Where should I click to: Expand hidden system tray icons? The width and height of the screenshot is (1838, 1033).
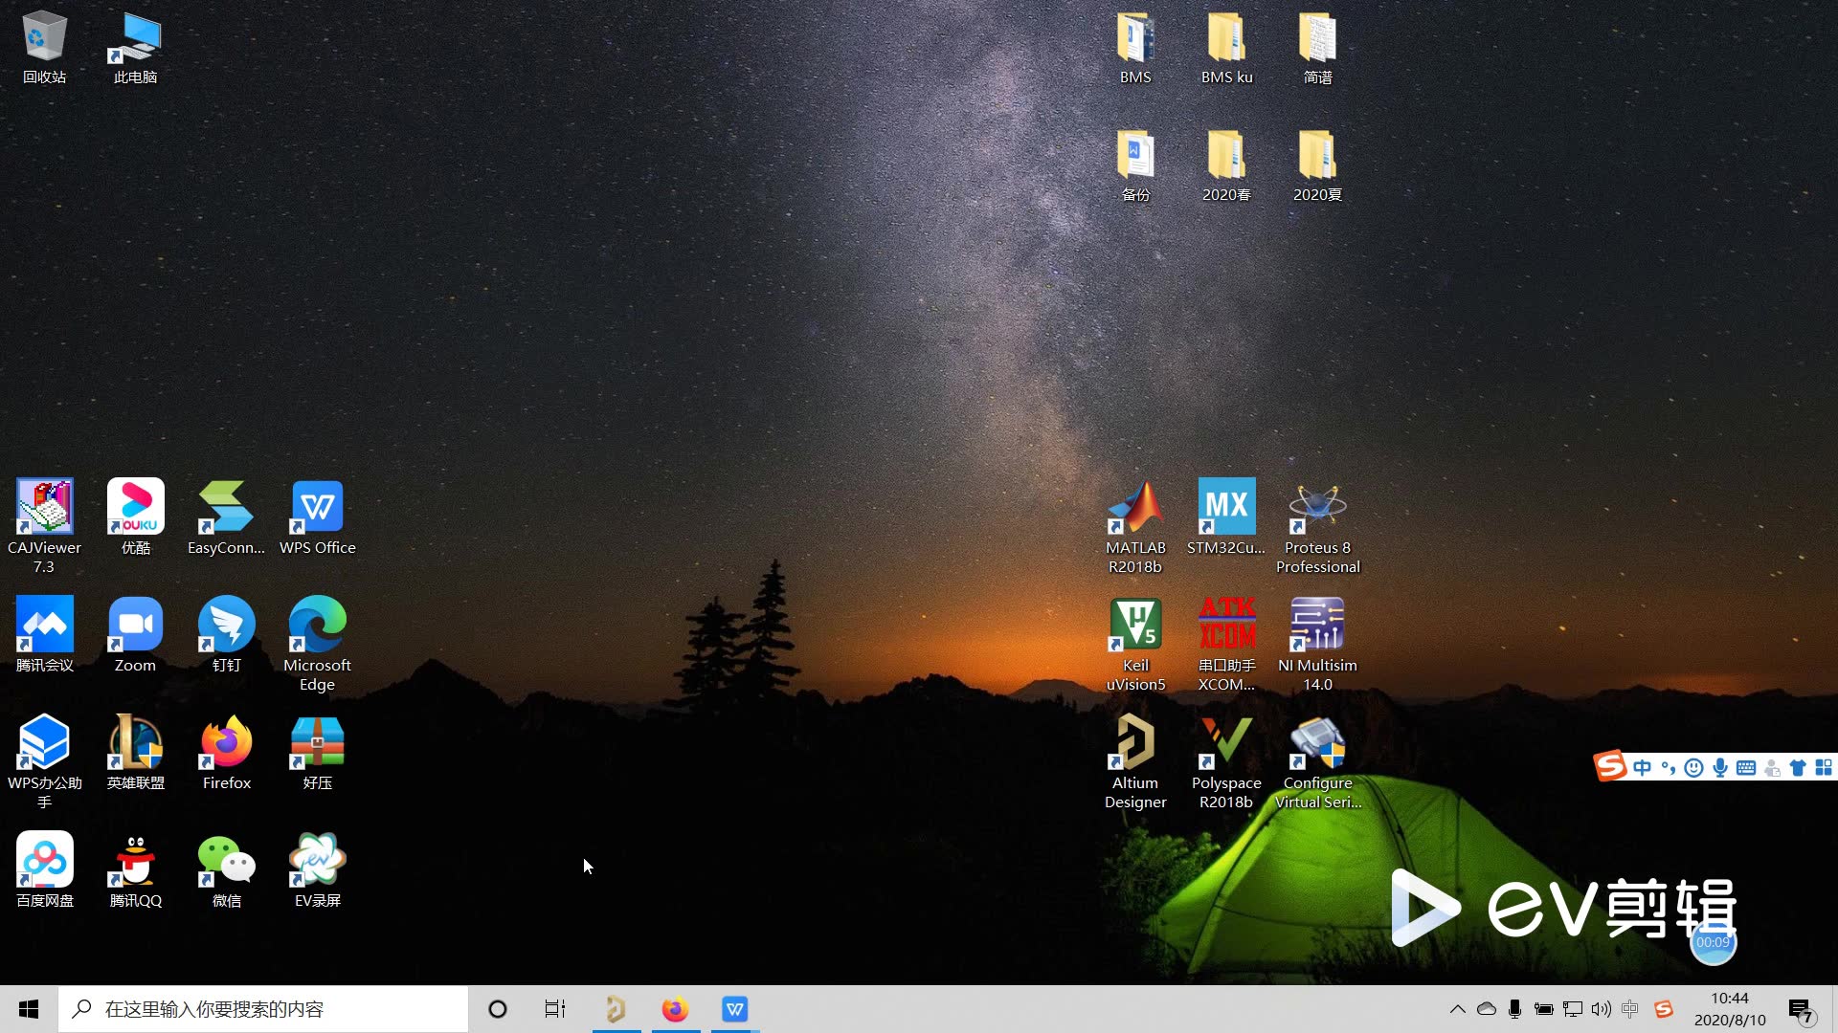[x=1457, y=1009]
